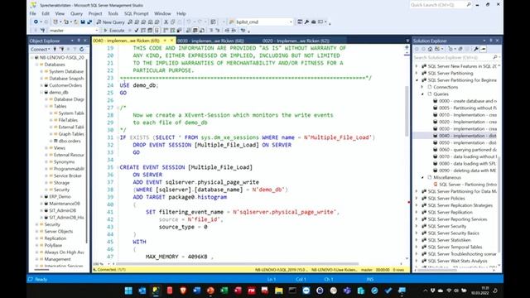
Task: Click the Home icon in Solution Explorer
Action: coord(431,50)
